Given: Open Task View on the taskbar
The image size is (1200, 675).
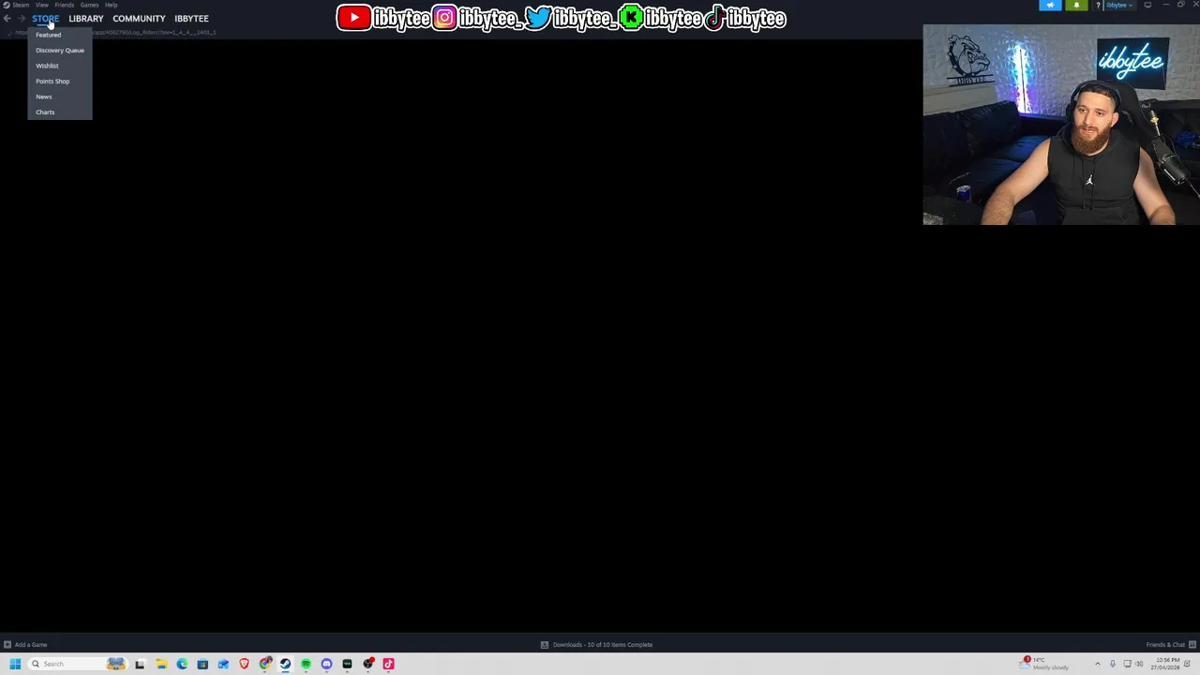Looking at the screenshot, I should click(140, 664).
